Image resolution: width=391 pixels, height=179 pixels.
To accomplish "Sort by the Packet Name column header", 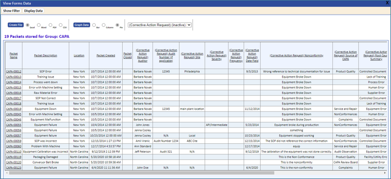I will (x=14, y=56).
